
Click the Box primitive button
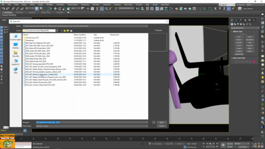tap(239, 37)
